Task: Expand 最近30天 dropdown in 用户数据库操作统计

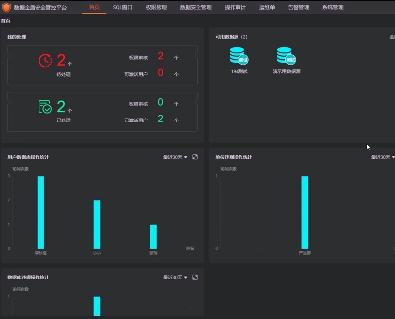Action: pyautogui.click(x=175, y=157)
